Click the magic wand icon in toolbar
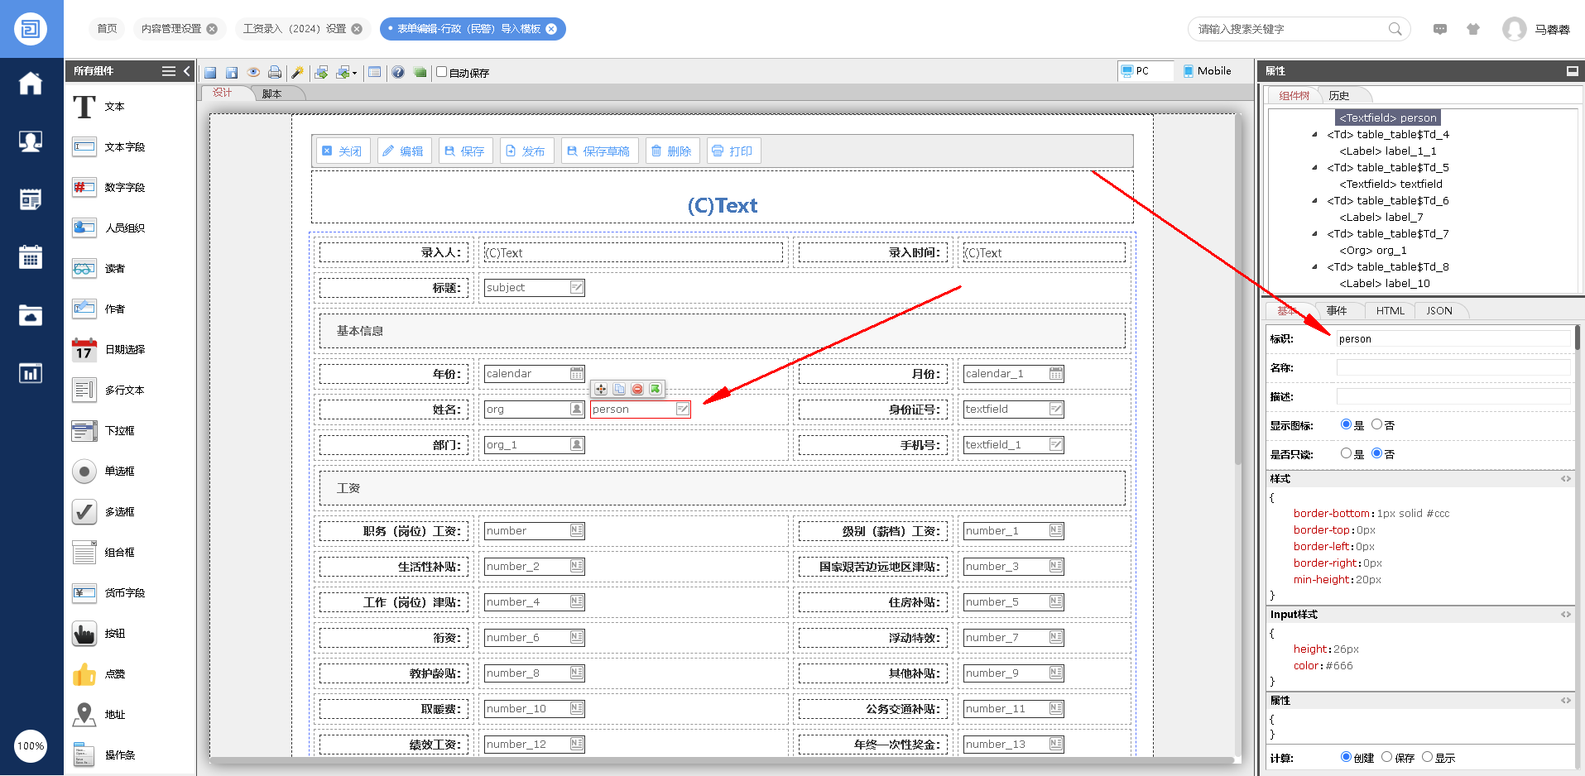Image resolution: width=1585 pixels, height=776 pixels. [x=297, y=73]
